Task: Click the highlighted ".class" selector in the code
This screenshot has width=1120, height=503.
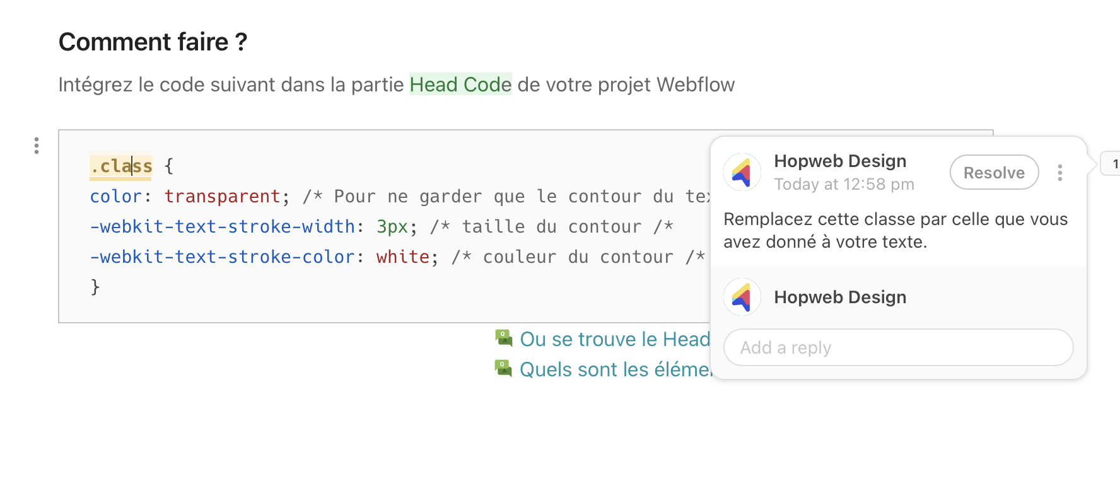Action: point(121,166)
